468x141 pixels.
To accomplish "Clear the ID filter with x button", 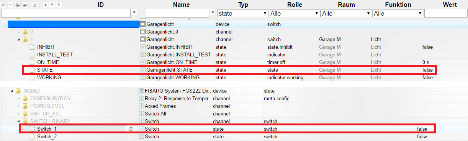I will (134, 13).
